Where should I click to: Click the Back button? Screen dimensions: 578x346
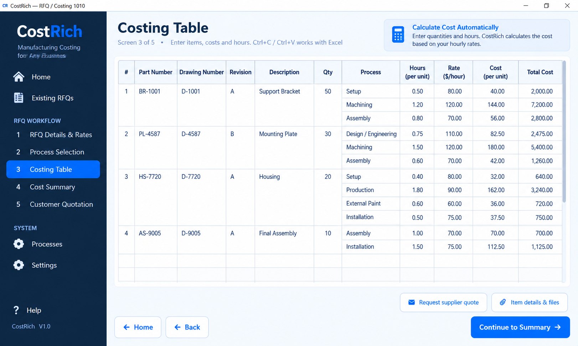click(187, 327)
